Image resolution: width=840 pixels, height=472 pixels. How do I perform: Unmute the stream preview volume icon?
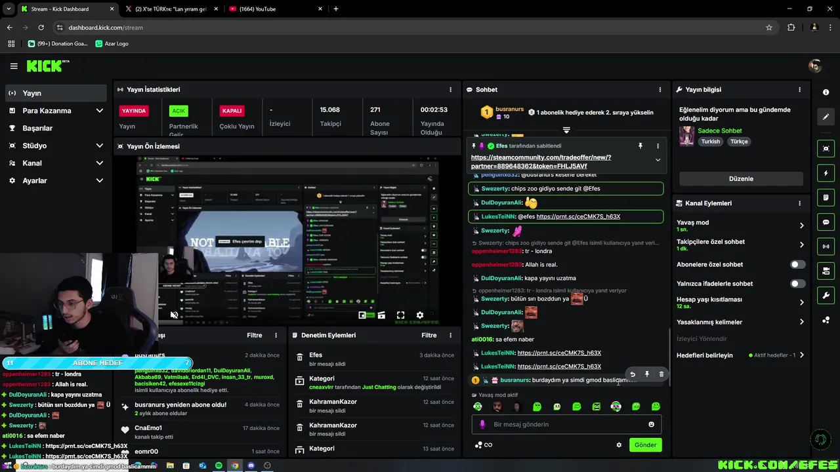[174, 315]
